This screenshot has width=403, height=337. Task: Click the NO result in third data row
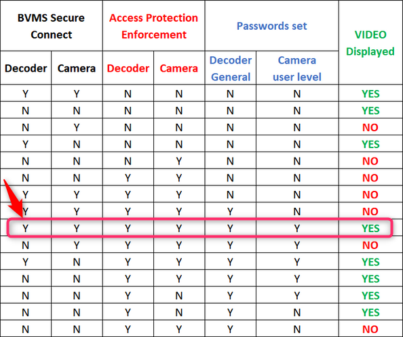pos(370,127)
